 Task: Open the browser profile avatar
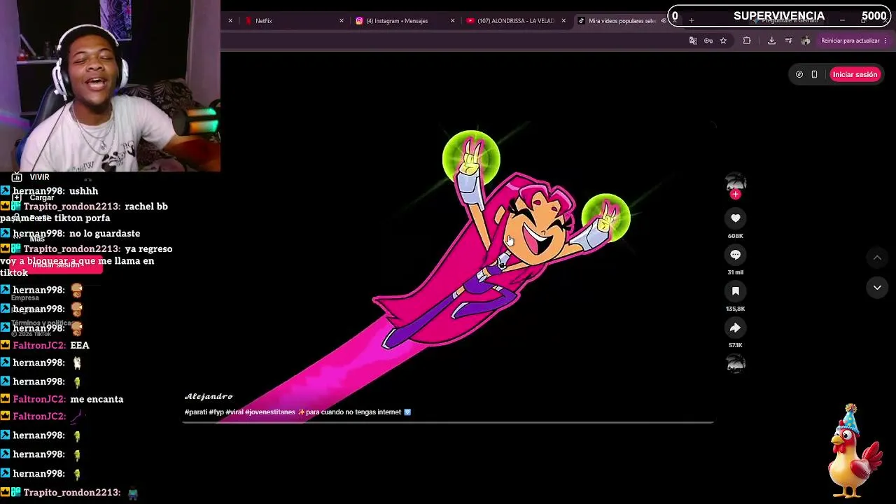click(x=806, y=41)
